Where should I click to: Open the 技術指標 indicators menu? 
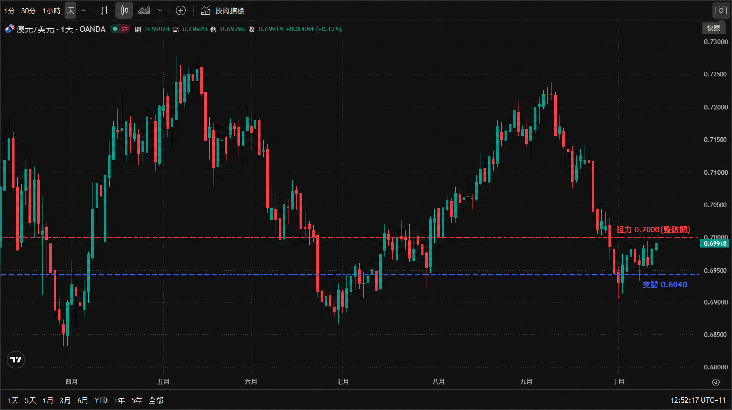click(x=223, y=11)
